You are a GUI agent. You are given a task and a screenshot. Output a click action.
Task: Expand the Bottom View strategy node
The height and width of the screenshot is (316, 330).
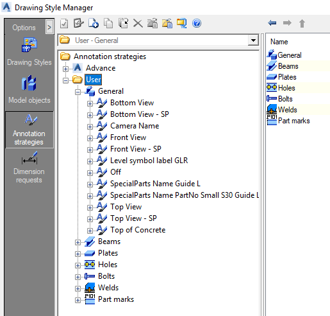pyautogui.click(x=90, y=103)
